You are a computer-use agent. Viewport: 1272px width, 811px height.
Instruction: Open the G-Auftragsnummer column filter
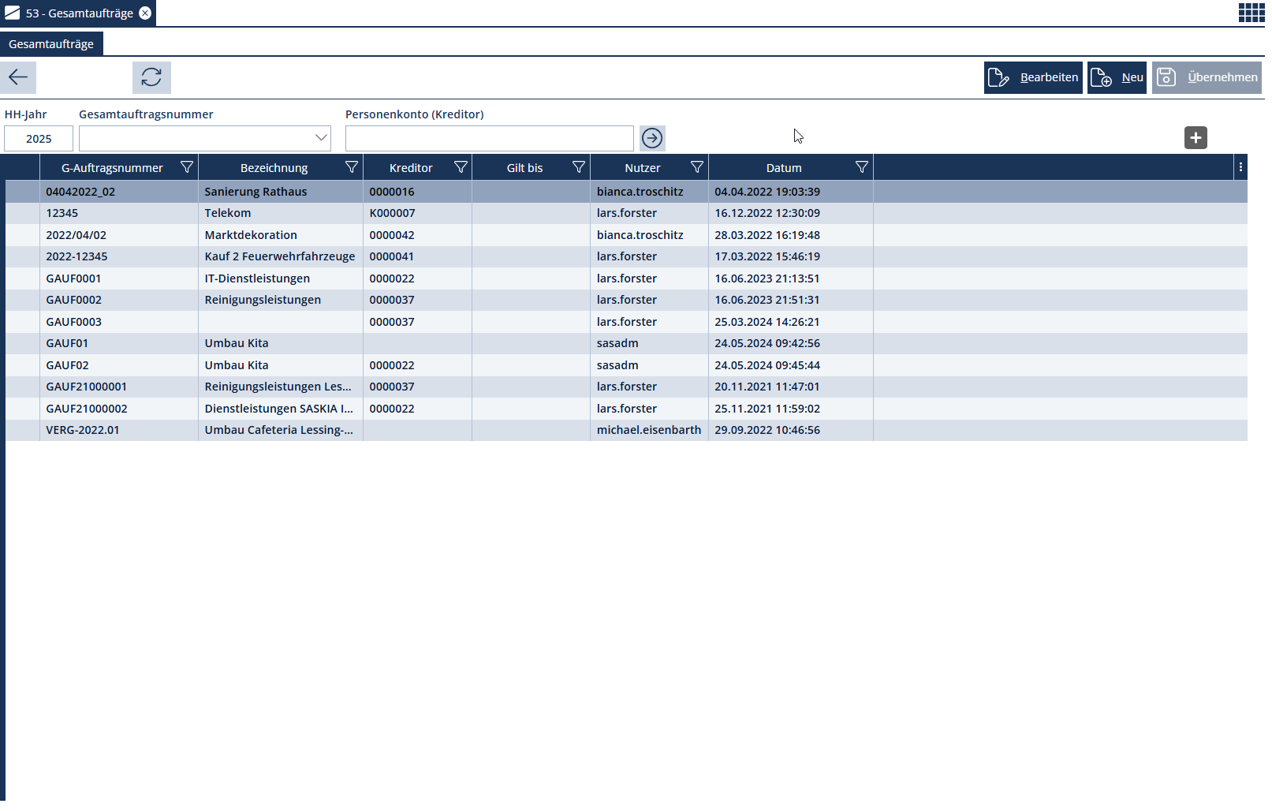tap(187, 167)
